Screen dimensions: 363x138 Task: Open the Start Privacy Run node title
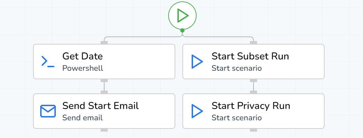[x=251, y=106]
